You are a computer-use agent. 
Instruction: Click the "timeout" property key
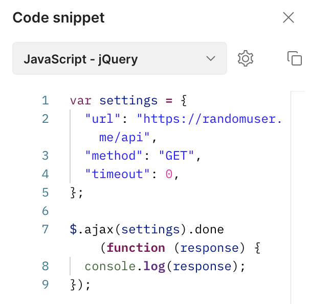point(118,174)
